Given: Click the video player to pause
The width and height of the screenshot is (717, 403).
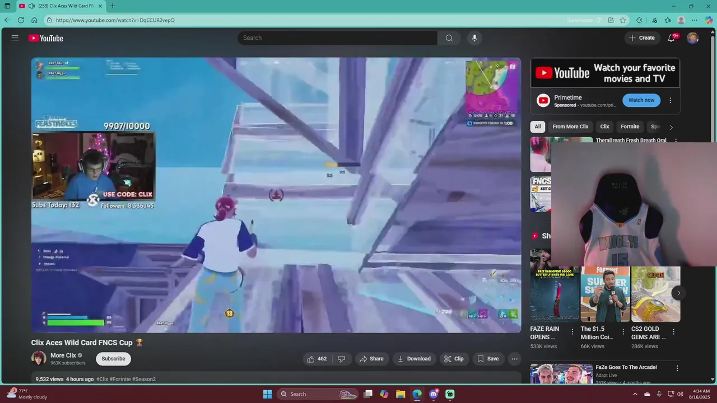Looking at the screenshot, I should pyautogui.click(x=276, y=195).
